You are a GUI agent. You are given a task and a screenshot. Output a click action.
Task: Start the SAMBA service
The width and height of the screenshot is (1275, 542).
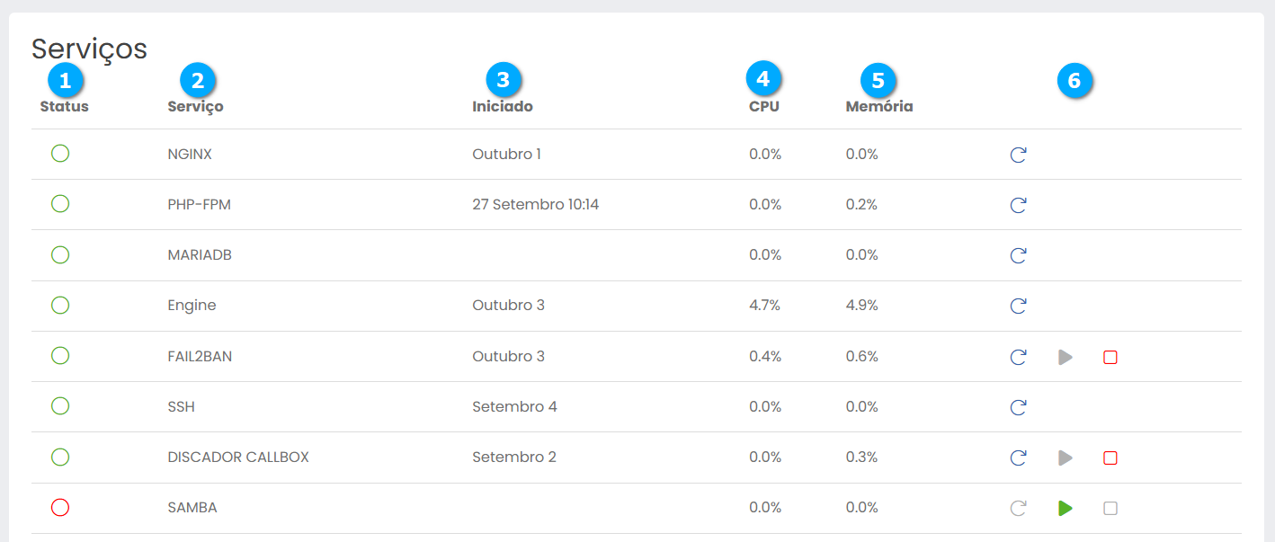click(x=1065, y=508)
